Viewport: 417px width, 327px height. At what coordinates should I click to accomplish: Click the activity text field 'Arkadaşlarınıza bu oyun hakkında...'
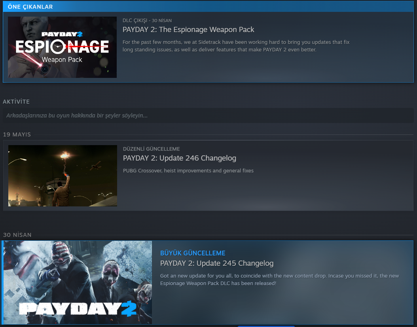click(x=208, y=115)
